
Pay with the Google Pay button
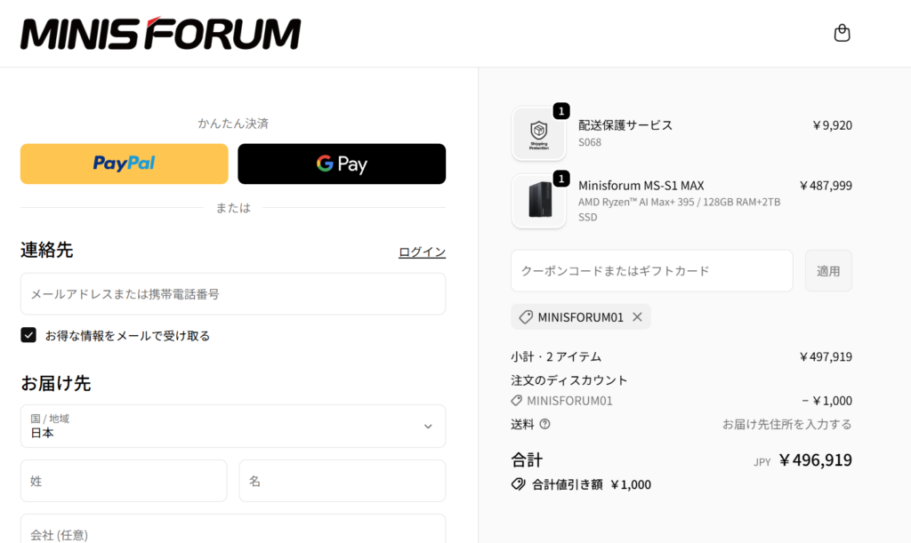342,164
